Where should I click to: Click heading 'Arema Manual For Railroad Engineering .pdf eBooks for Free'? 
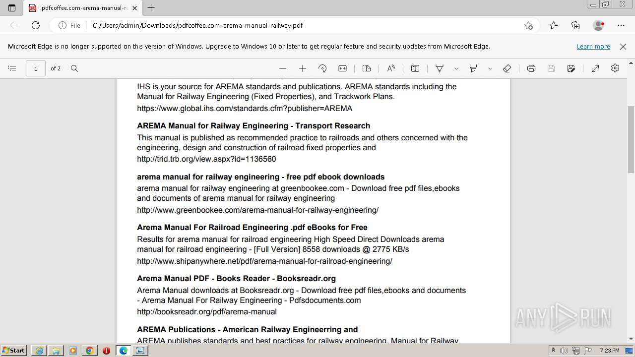[x=252, y=228]
